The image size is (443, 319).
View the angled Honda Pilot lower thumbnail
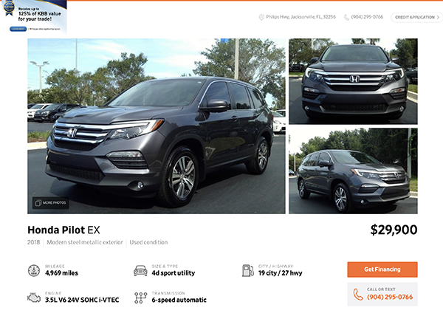point(353,171)
